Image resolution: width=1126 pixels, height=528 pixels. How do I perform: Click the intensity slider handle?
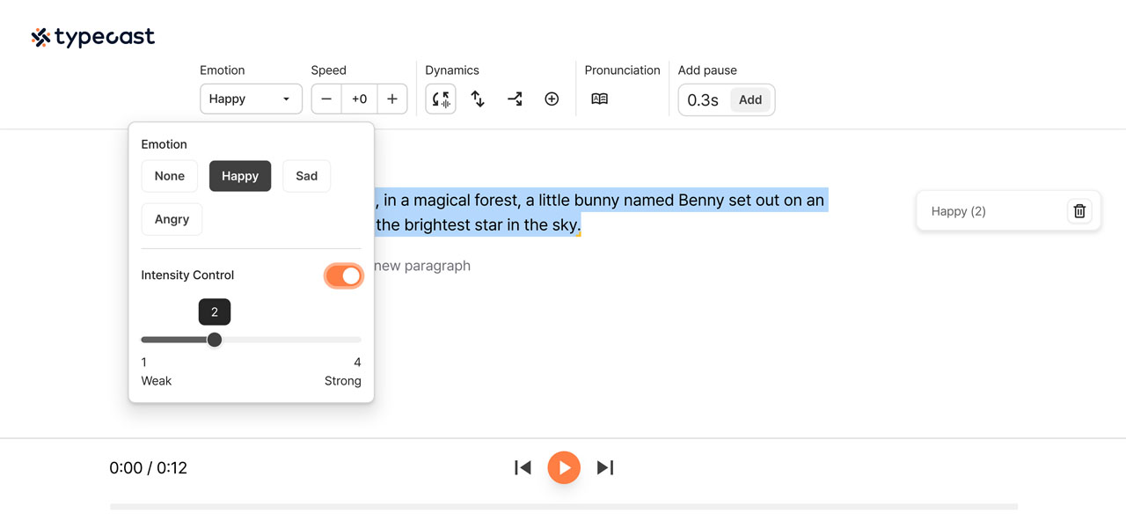pyautogui.click(x=215, y=340)
